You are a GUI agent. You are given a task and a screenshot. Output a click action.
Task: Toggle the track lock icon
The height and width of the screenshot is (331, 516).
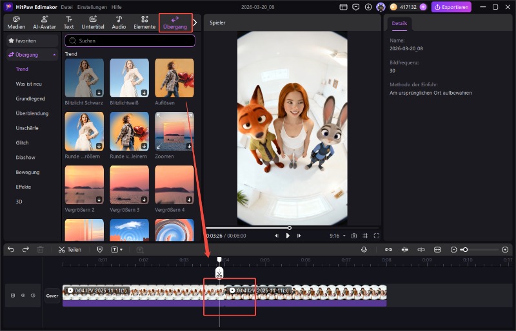pyautogui.click(x=12, y=296)
